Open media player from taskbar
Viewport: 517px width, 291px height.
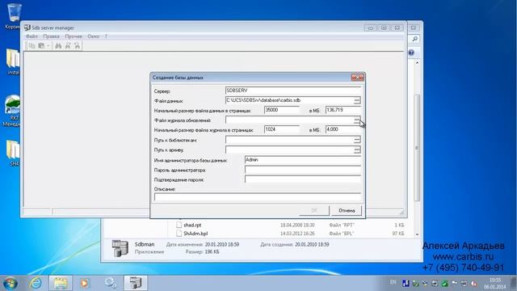[84, 283]
